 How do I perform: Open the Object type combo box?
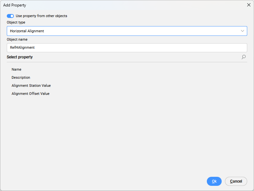pos(127,31)
